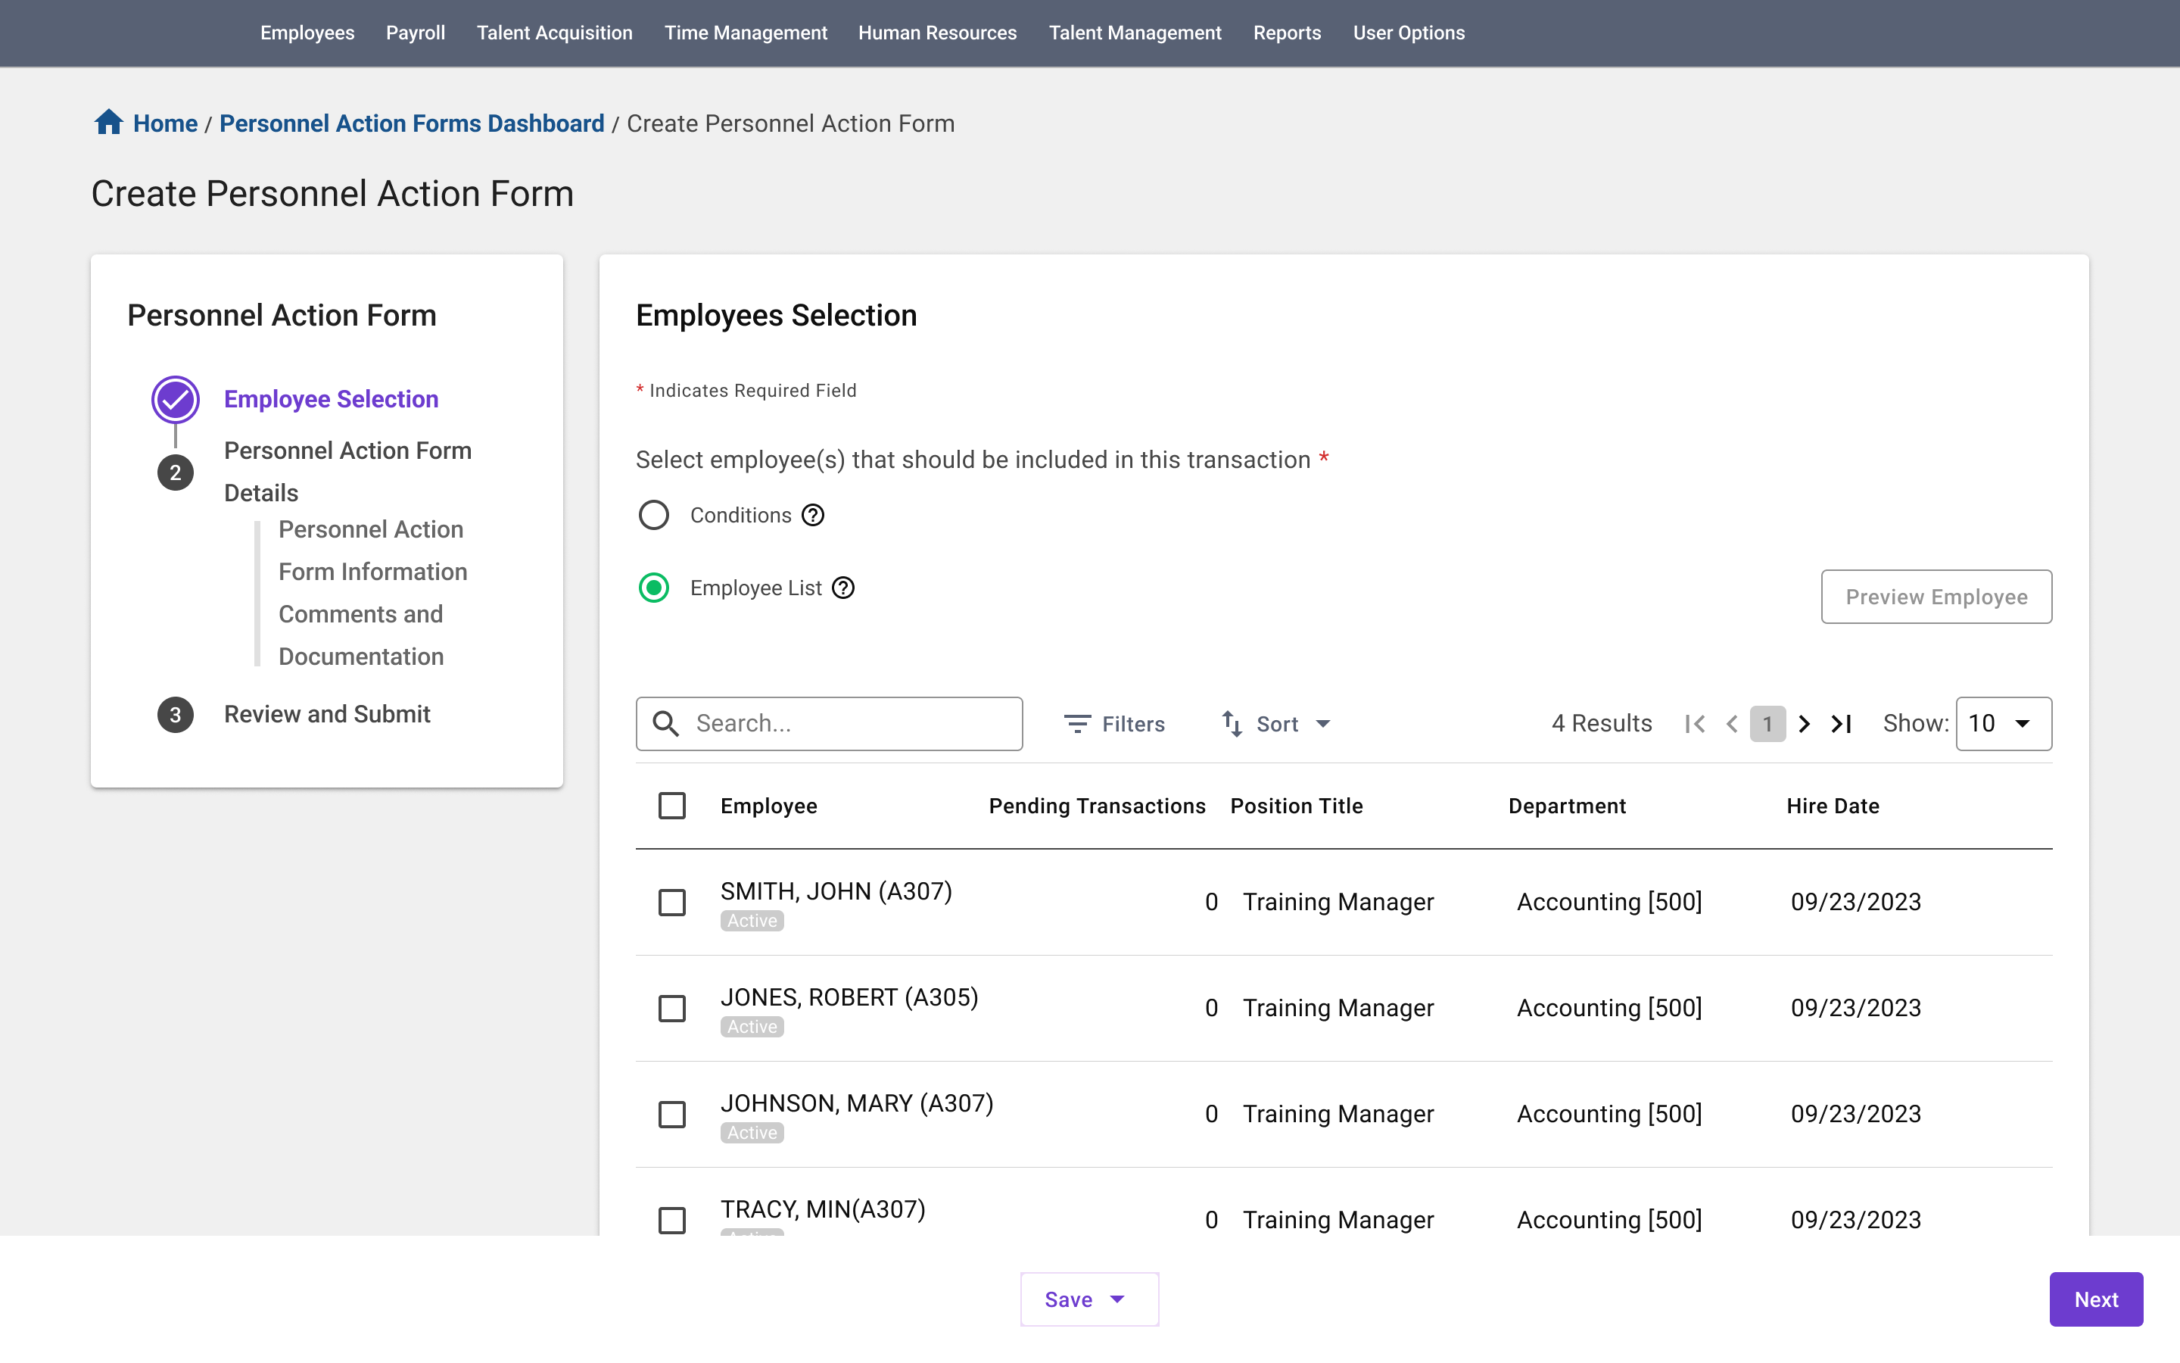This screenshot has width=2180, height=1363.
Task: Select Personnel Action Form Details step
Action: coord(347,472)
